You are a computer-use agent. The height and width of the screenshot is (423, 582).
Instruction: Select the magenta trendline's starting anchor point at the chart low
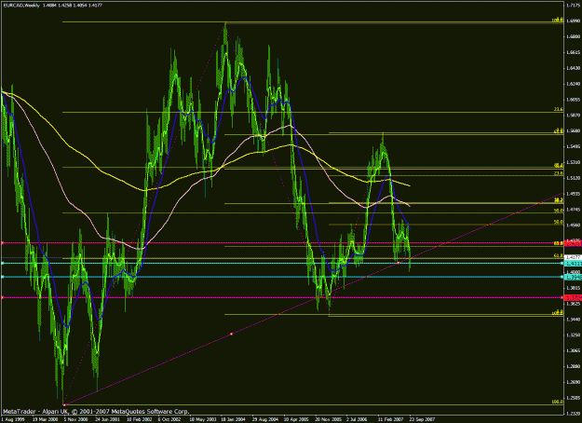click(64, 404)
